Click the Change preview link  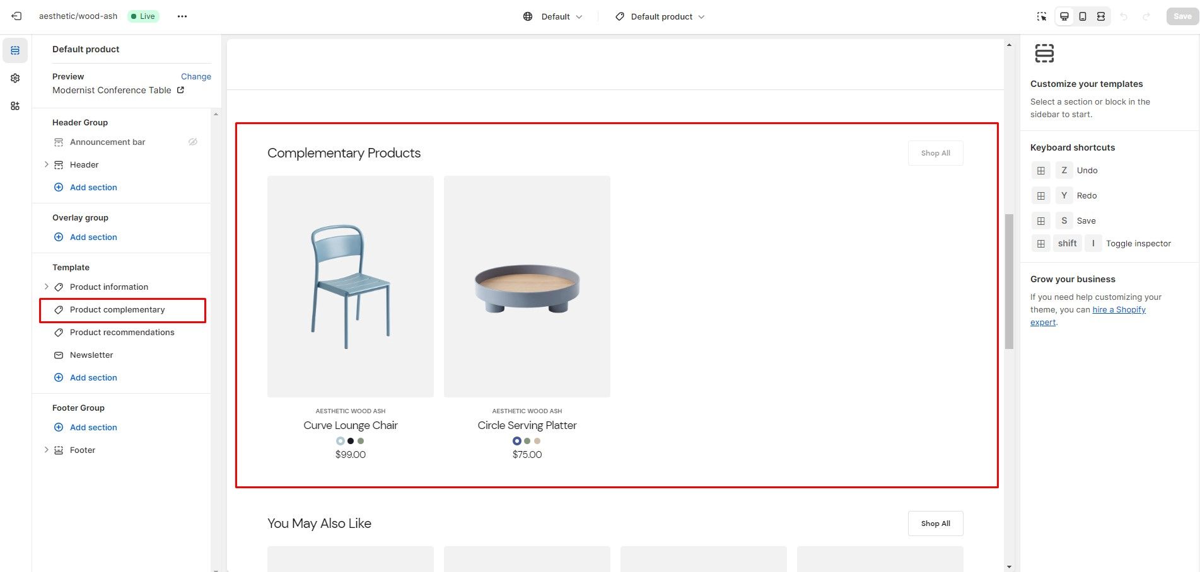pyautogui.click(x=195, y=76)
